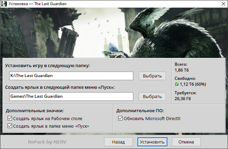228x149 pixels.
Task: Click the 1,86 Тб total size value
Action: point(182,70)
